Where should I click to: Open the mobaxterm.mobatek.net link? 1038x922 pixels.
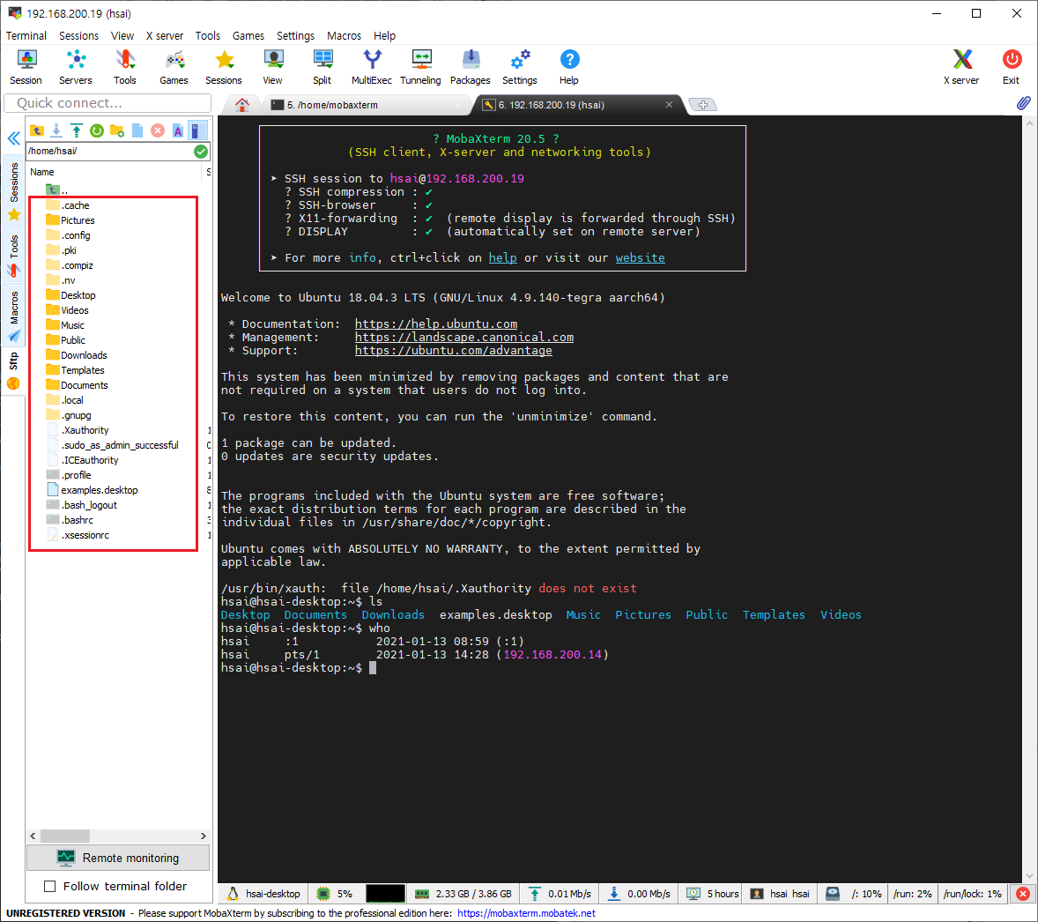[x=526, y=913]
